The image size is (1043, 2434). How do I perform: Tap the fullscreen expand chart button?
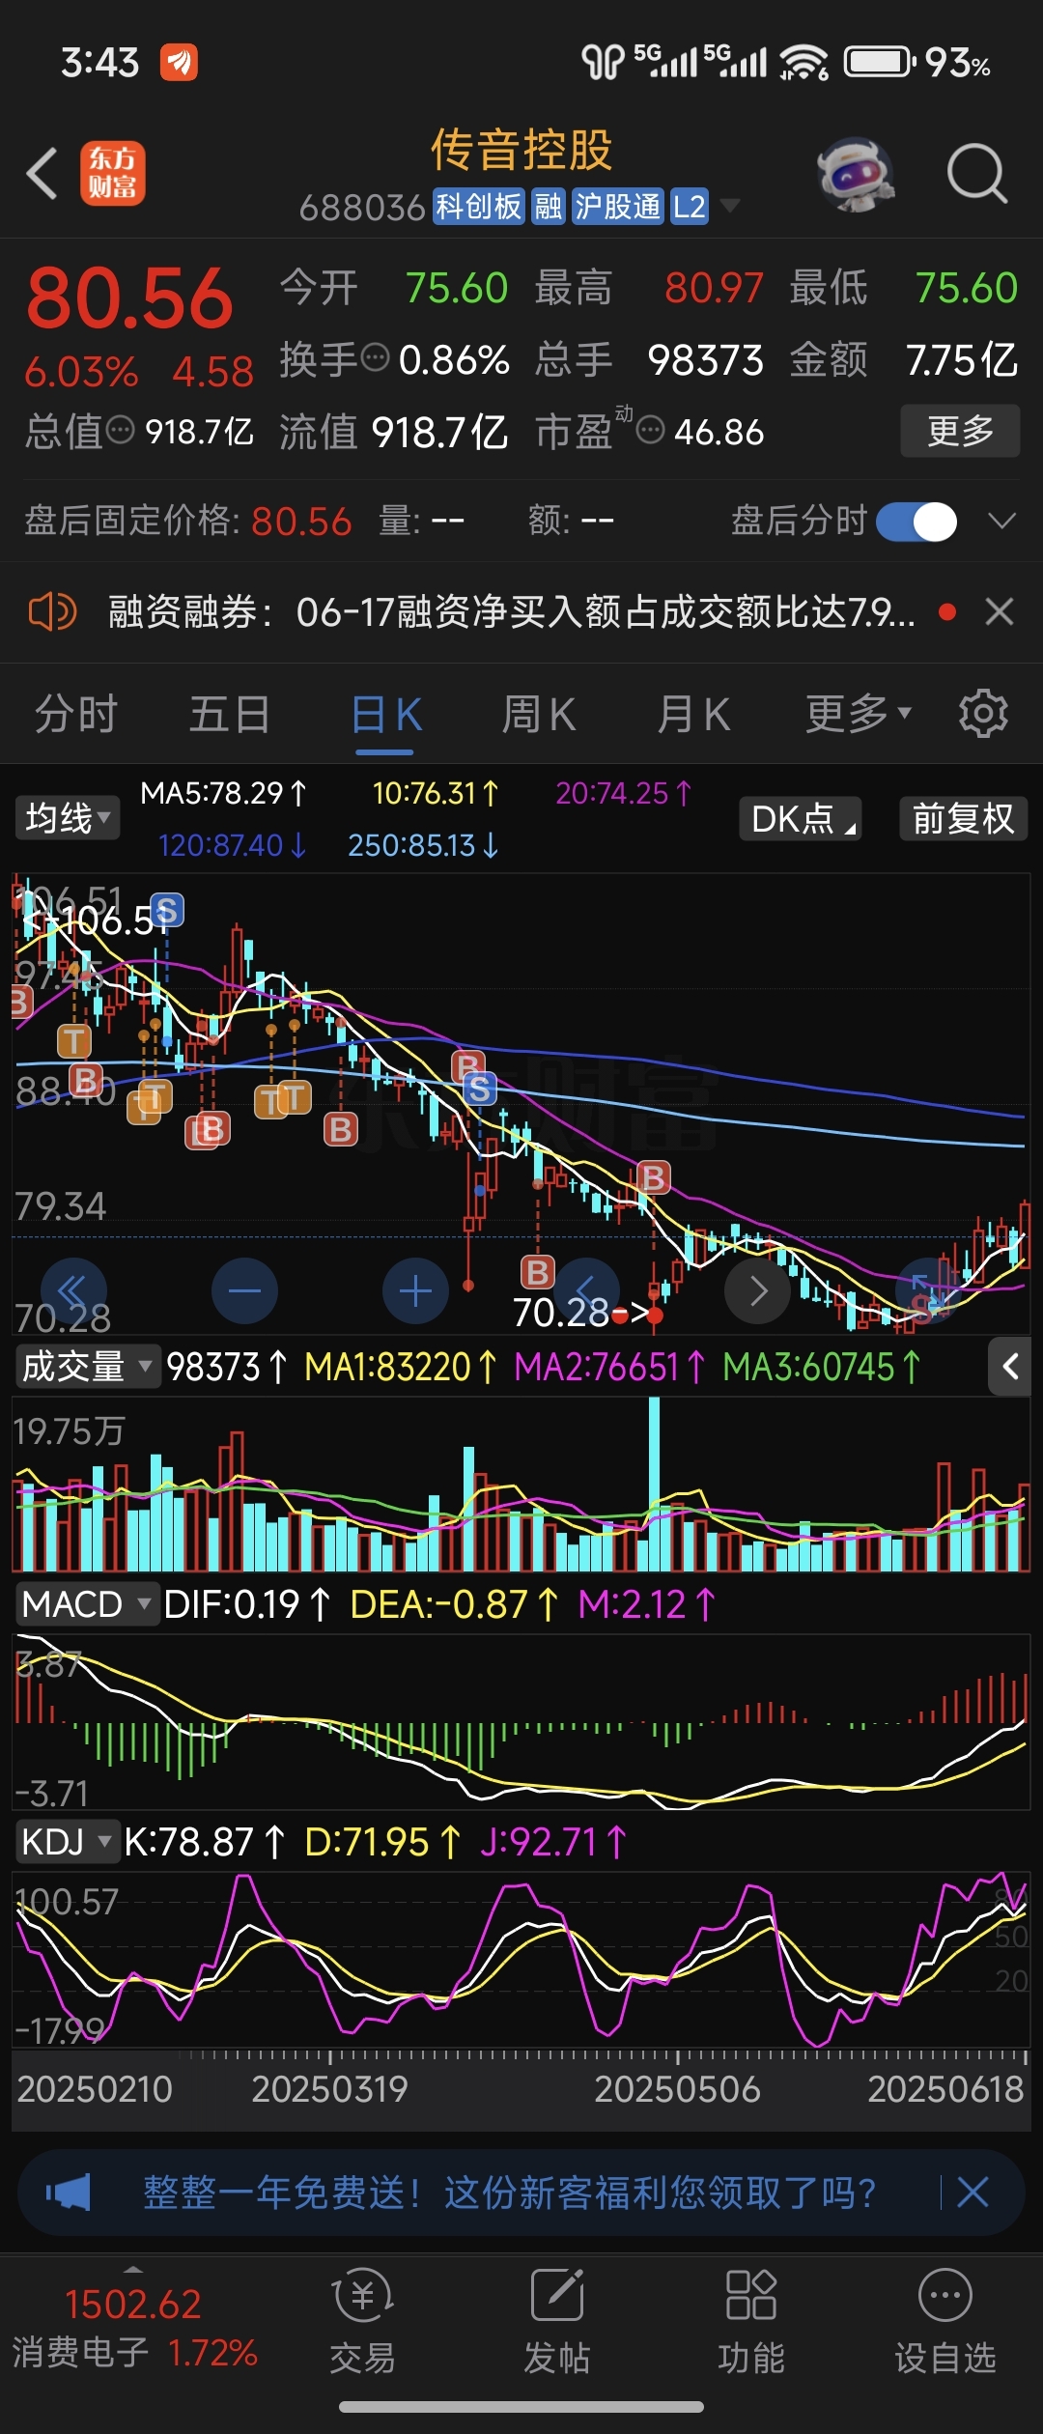tap(928, 1290)
